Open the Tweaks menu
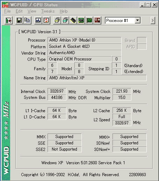159x181 pixels. click(x=48, y=11)
